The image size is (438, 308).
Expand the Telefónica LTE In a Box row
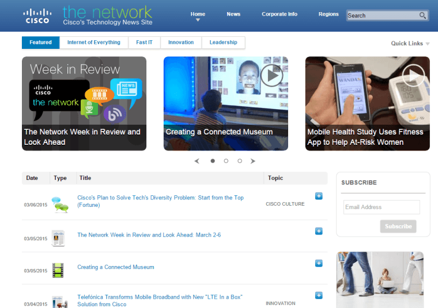click(x=319, y=295)
